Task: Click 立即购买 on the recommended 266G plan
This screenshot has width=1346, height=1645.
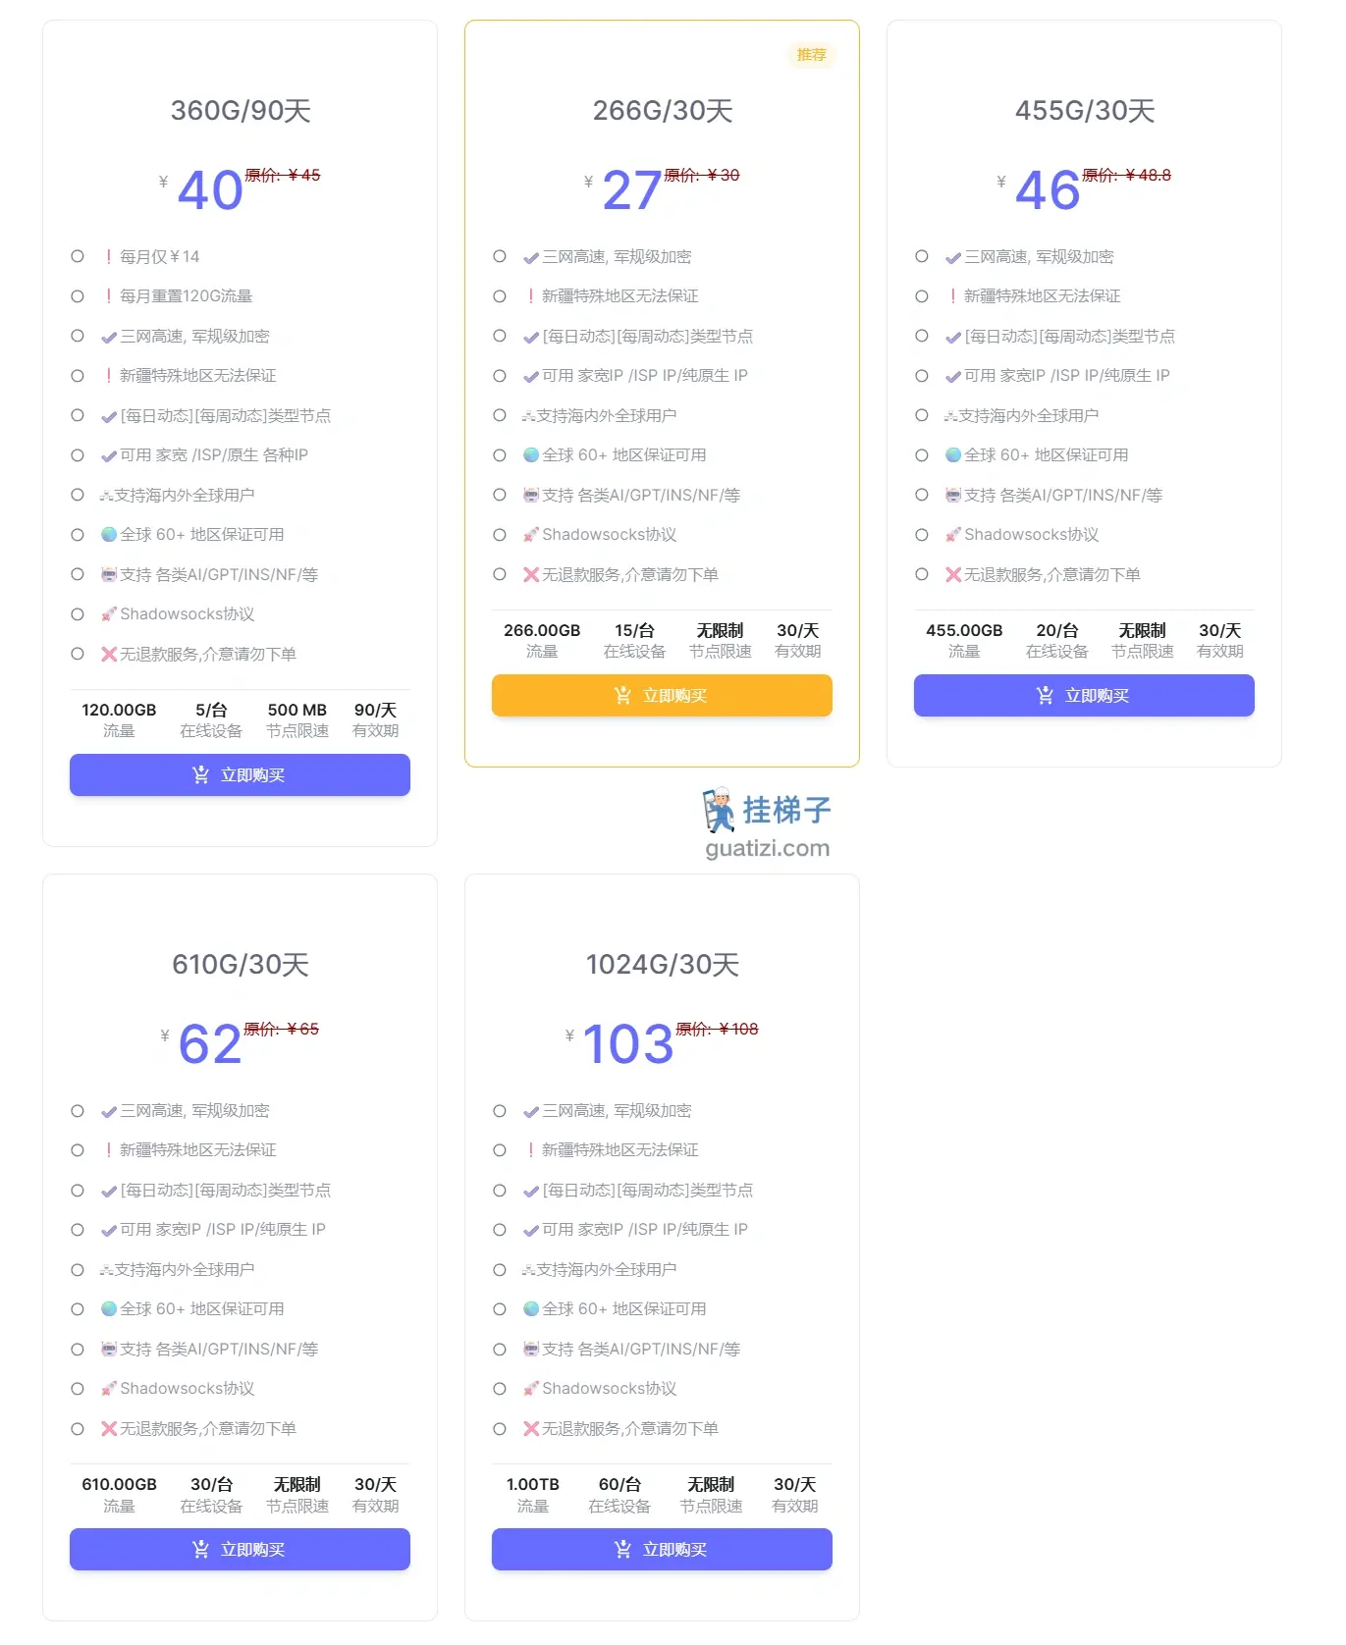Action: 661,695
